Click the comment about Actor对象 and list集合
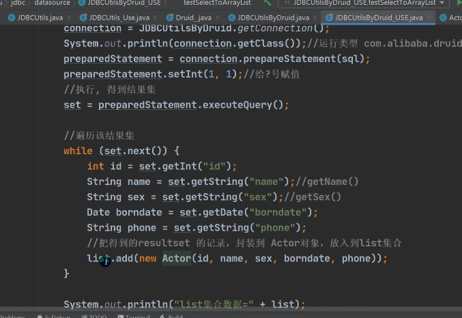 click(244, 243)
